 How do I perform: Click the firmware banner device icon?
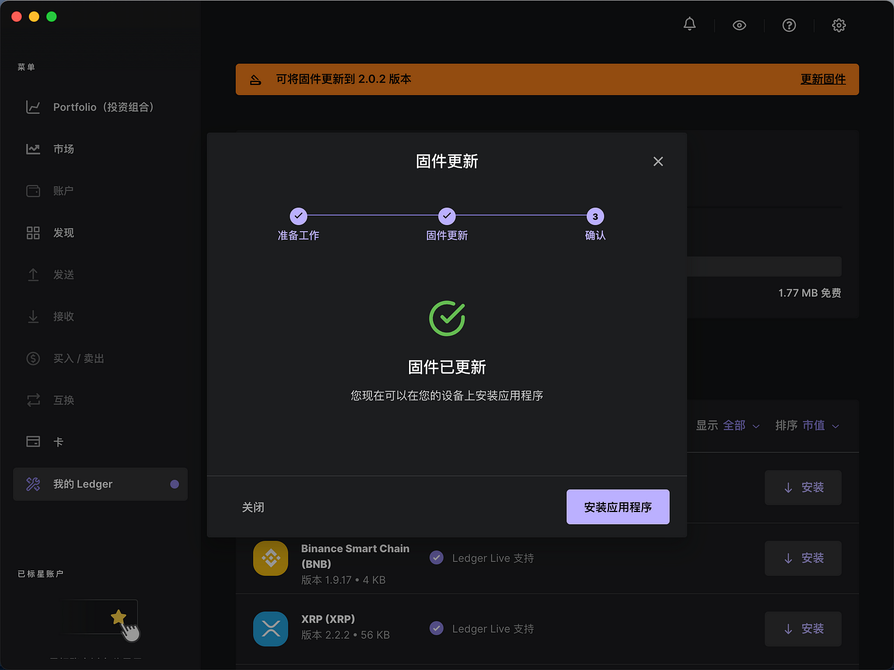click(x=255, y=80)
